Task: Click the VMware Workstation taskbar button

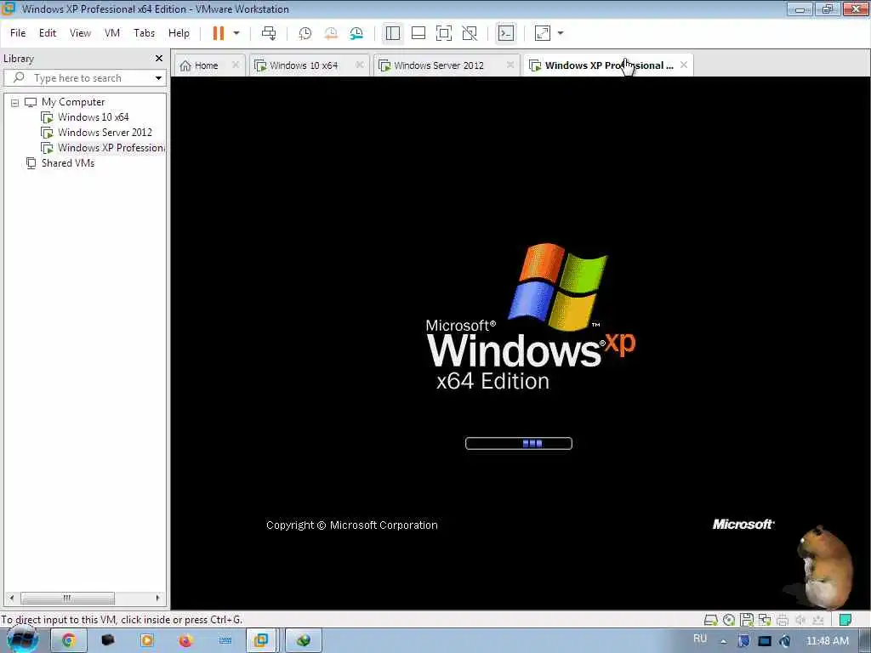Action: pos(261,641)
